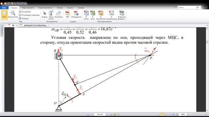209x117 pixels.
Task: Open the document tabs list dropdown
Action: [207, 25]
